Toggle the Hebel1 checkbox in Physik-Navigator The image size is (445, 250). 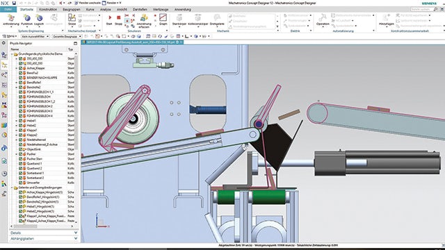(20, 121)
